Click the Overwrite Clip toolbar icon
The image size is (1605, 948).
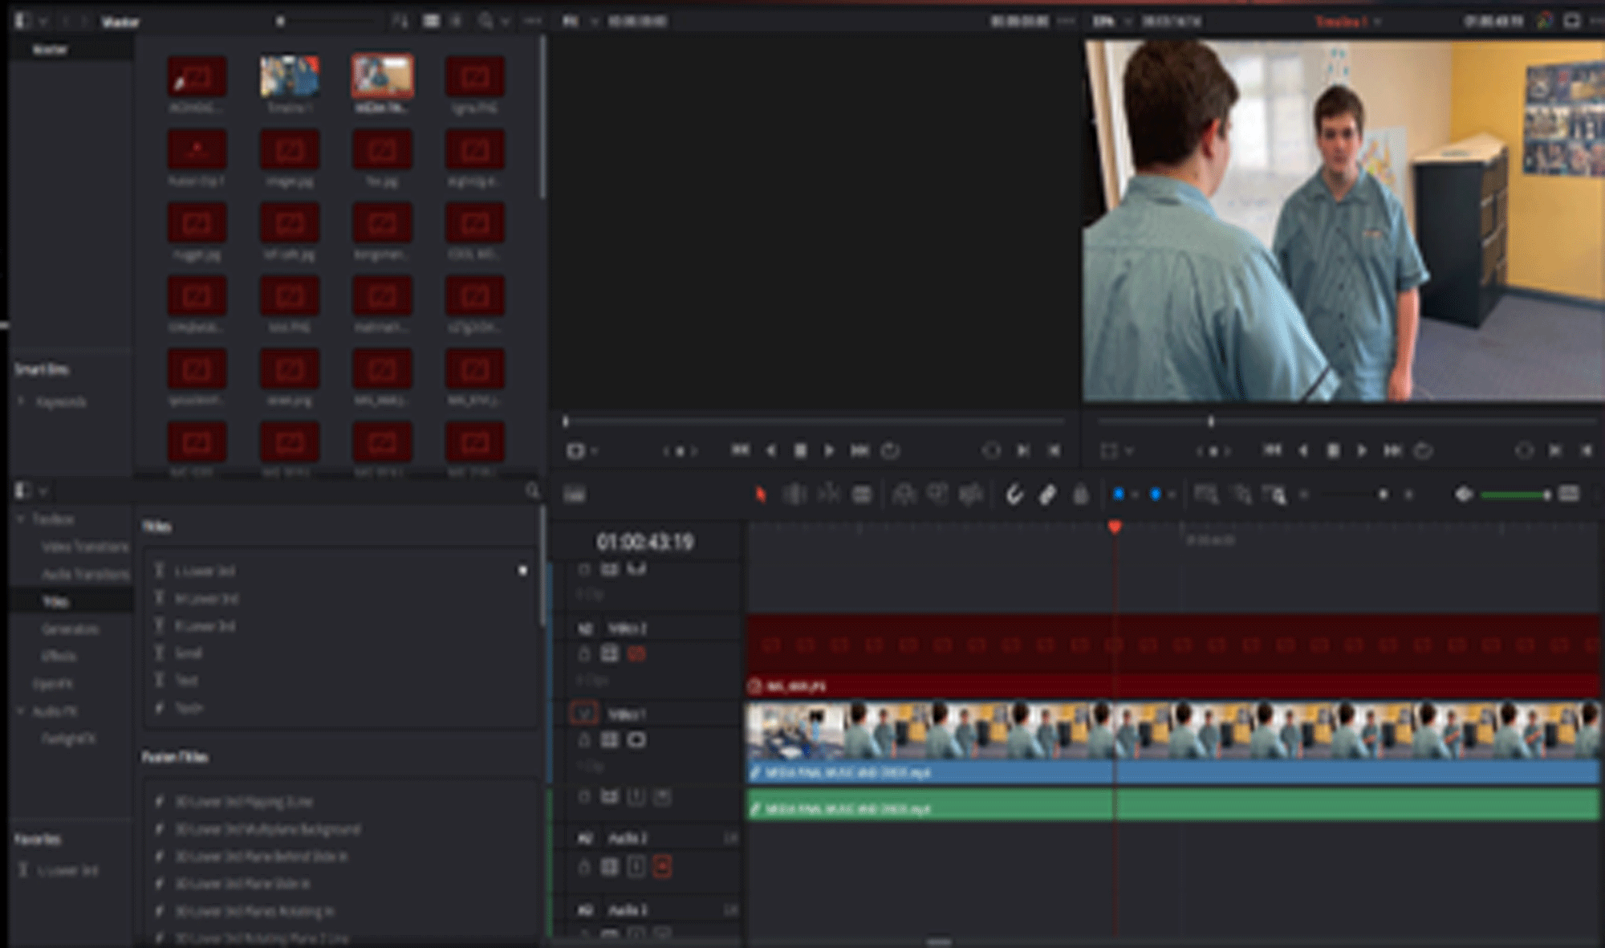click(x=937, y=494)
